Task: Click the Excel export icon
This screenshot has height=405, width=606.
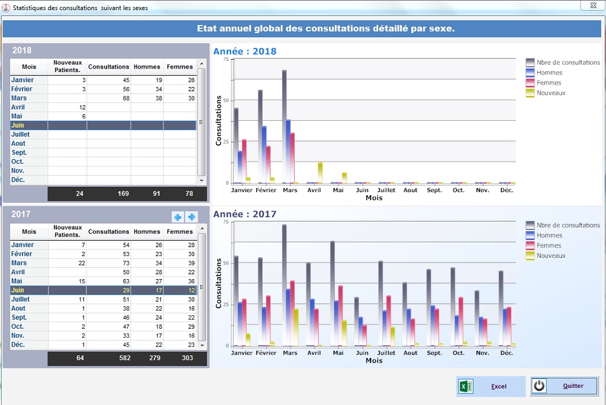Action: [466, 386]
